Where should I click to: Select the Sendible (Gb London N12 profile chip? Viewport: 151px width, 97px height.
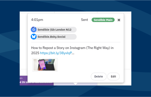(54, 30)
